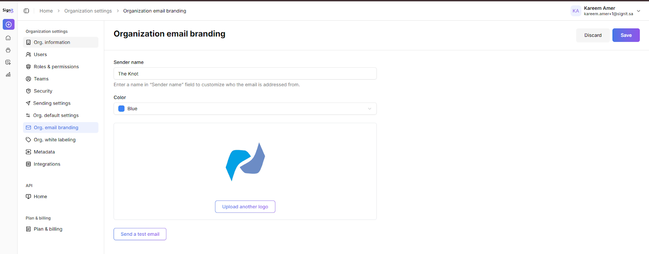649x254 pixels.
Task: Send a test email
Action: (140, 234)
